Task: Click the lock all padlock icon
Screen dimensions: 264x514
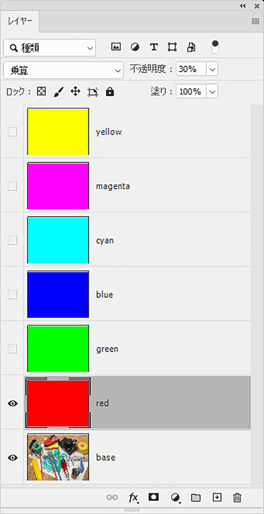Action: pyautogui.click(x=110, y=92)
